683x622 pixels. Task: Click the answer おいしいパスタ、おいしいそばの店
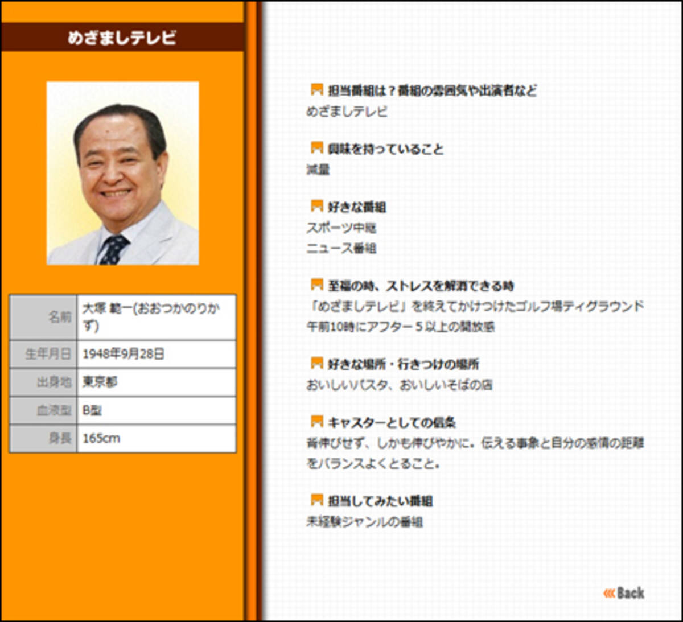(400, 385)
